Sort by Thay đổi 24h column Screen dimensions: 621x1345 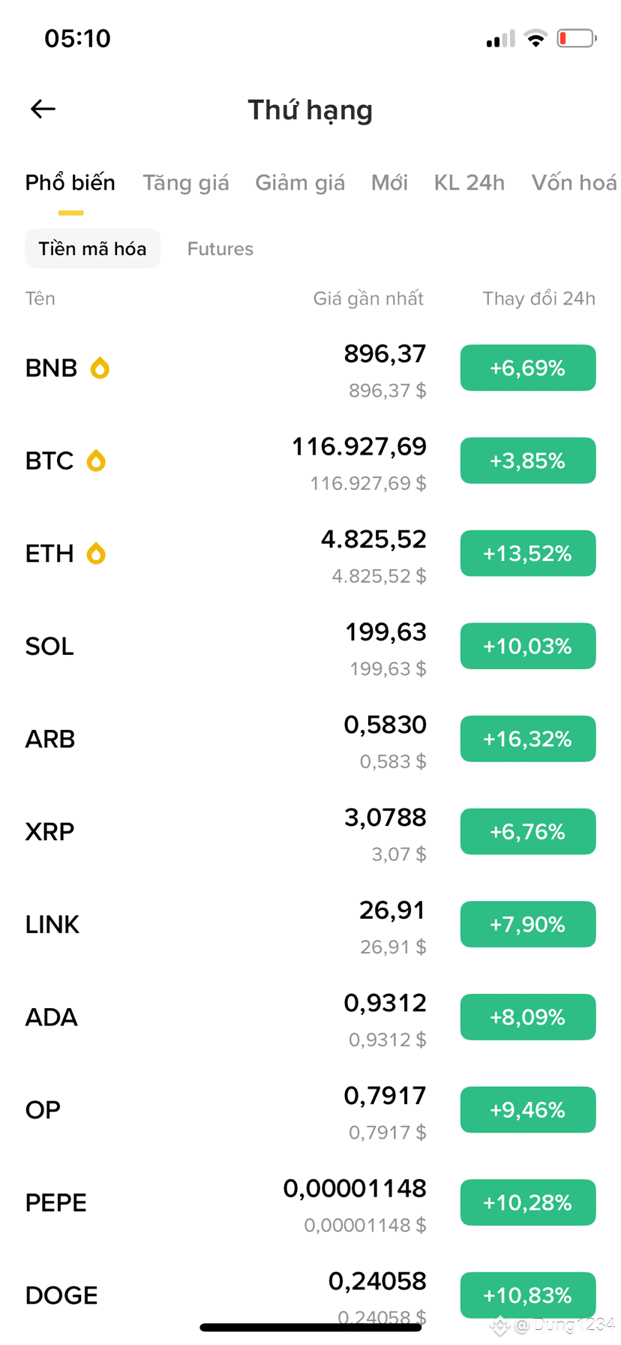(x=538, y=299)
